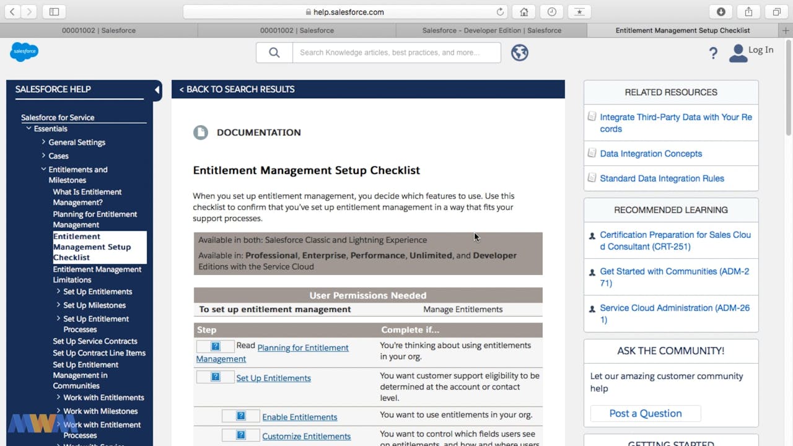Click help icon beside Set Up Entitlements
This screenshot has height=446, width=793.
click(x=216, y=377)
